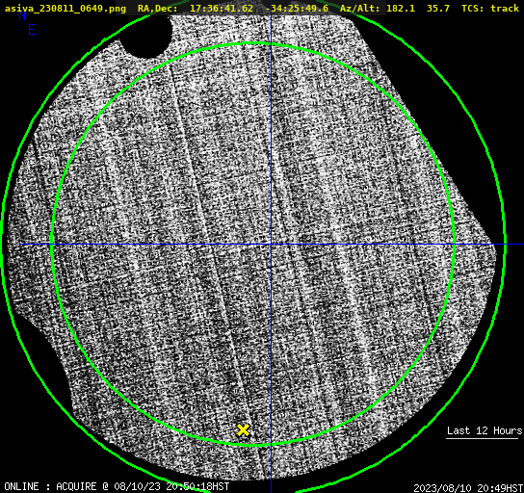This screenshot has width=524, height=493.
Task: Click the black circular mask near top-left
Action: pyautogui.click(x=145, y=35)
